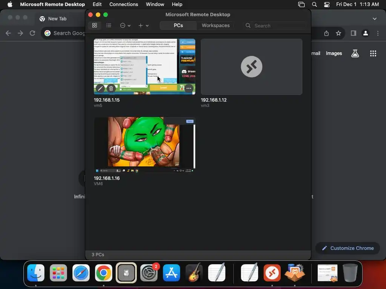The height and width of the screenshot is (289, 386).
Task: Open the Edit menu
Action: 97,4
